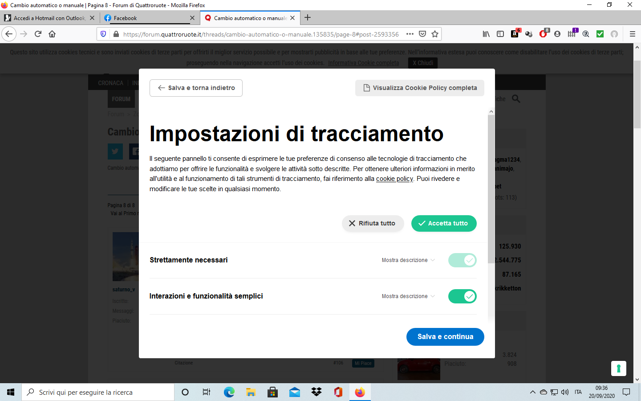Open 'Informativa Cookie completa' banner link
Viewport: 641px width, 401px height.
(x=363, y=63)
